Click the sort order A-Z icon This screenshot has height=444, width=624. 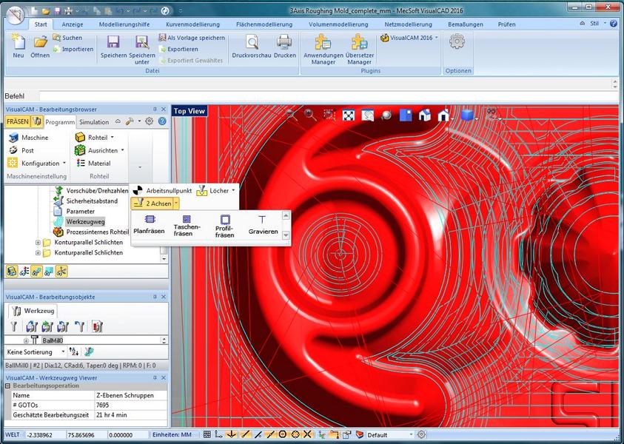coord(73,351)
